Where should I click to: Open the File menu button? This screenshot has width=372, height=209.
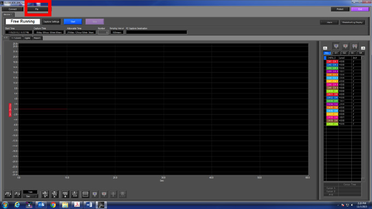[37, 9]
